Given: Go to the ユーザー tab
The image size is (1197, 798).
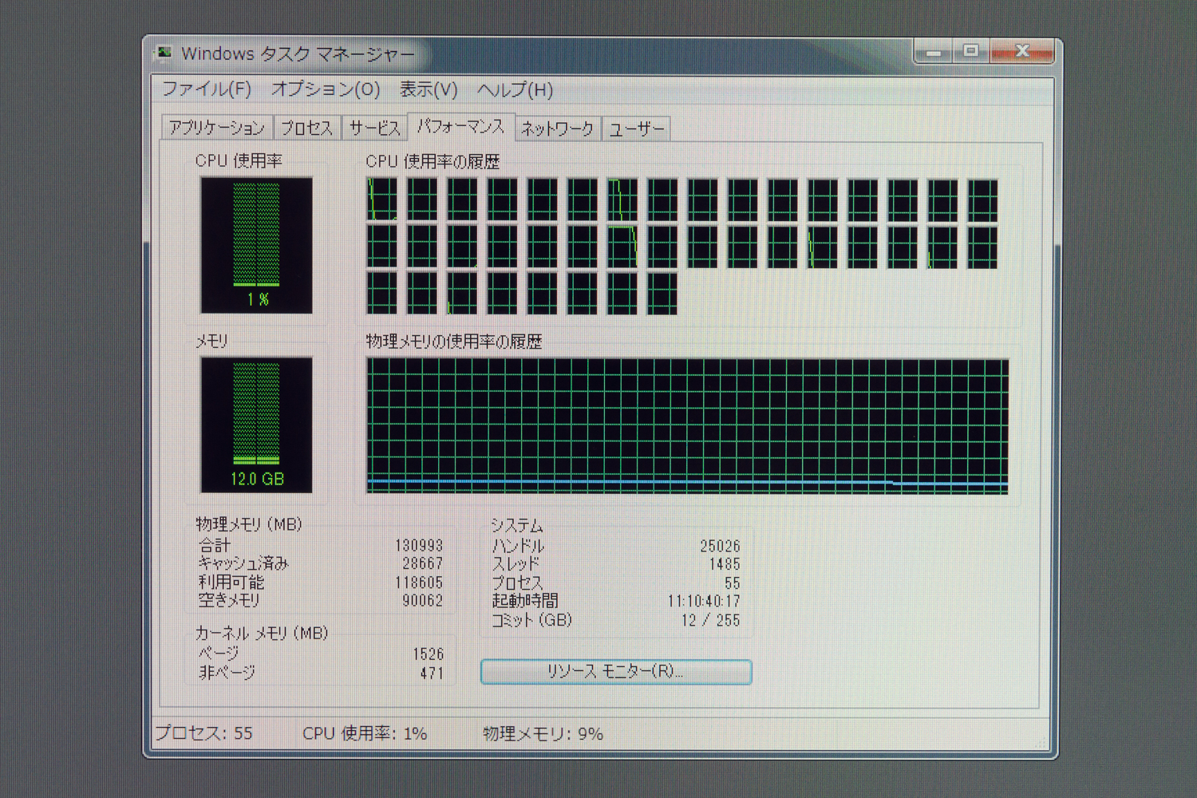Looking at the screenshot, I should click(636, 128).
